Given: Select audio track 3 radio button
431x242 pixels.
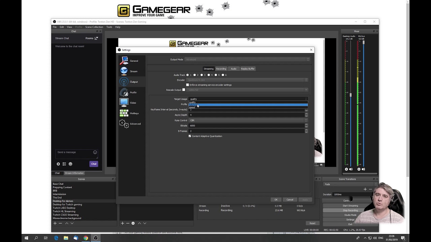Looking at the screenshot, I should [202, 75].
